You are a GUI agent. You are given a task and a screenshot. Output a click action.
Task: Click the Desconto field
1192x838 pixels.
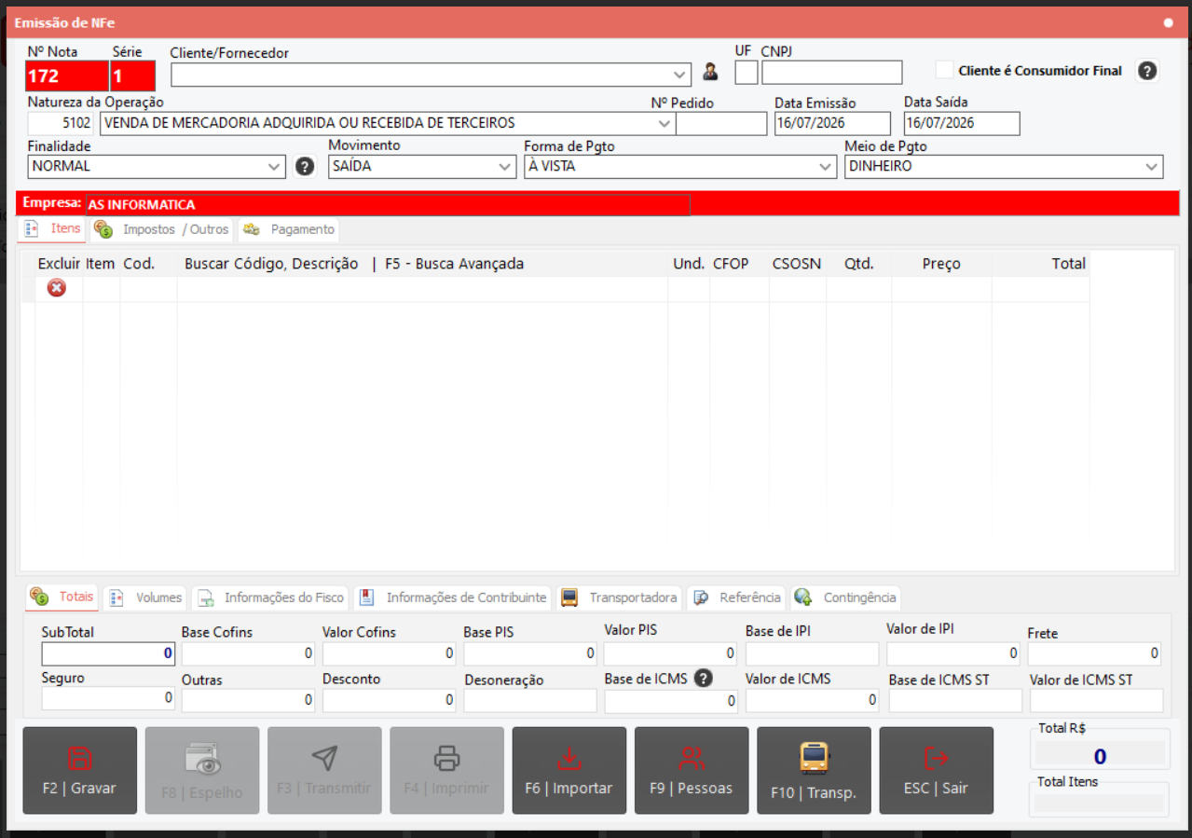(390, 700)
